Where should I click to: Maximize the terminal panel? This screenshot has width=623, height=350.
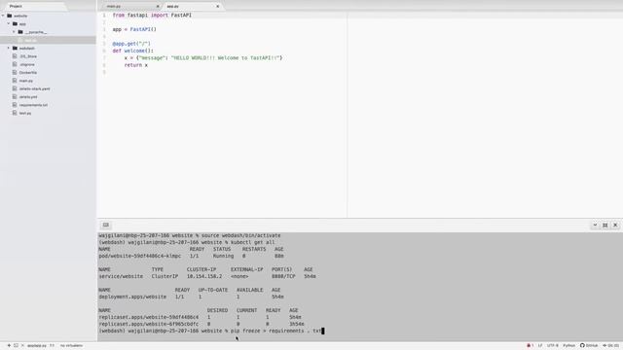605,225
